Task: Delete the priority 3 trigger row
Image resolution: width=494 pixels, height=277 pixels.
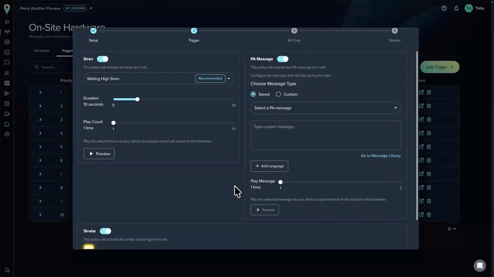Action: click(429, 119)
